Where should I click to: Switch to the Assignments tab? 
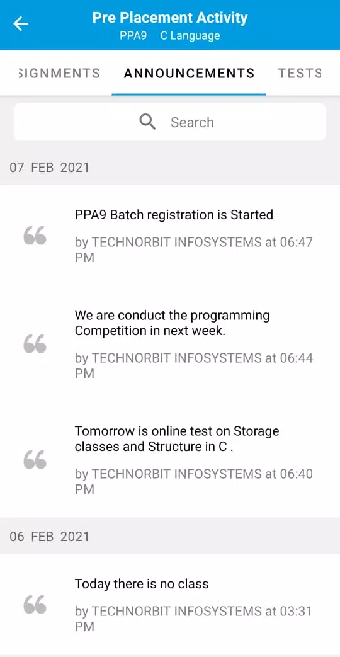[59, 73]
